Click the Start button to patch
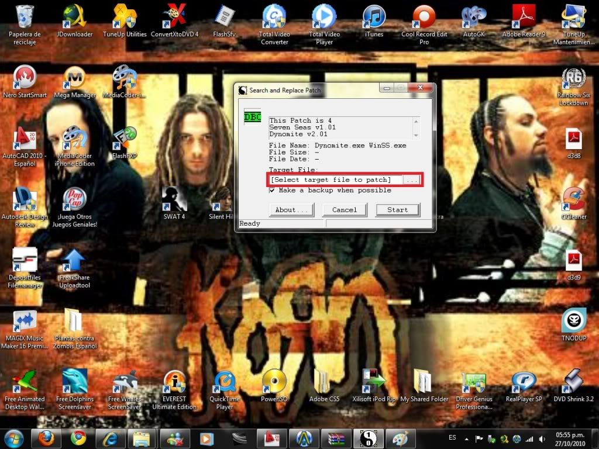This screenshot has height=449, width=599. coord(398,210)
